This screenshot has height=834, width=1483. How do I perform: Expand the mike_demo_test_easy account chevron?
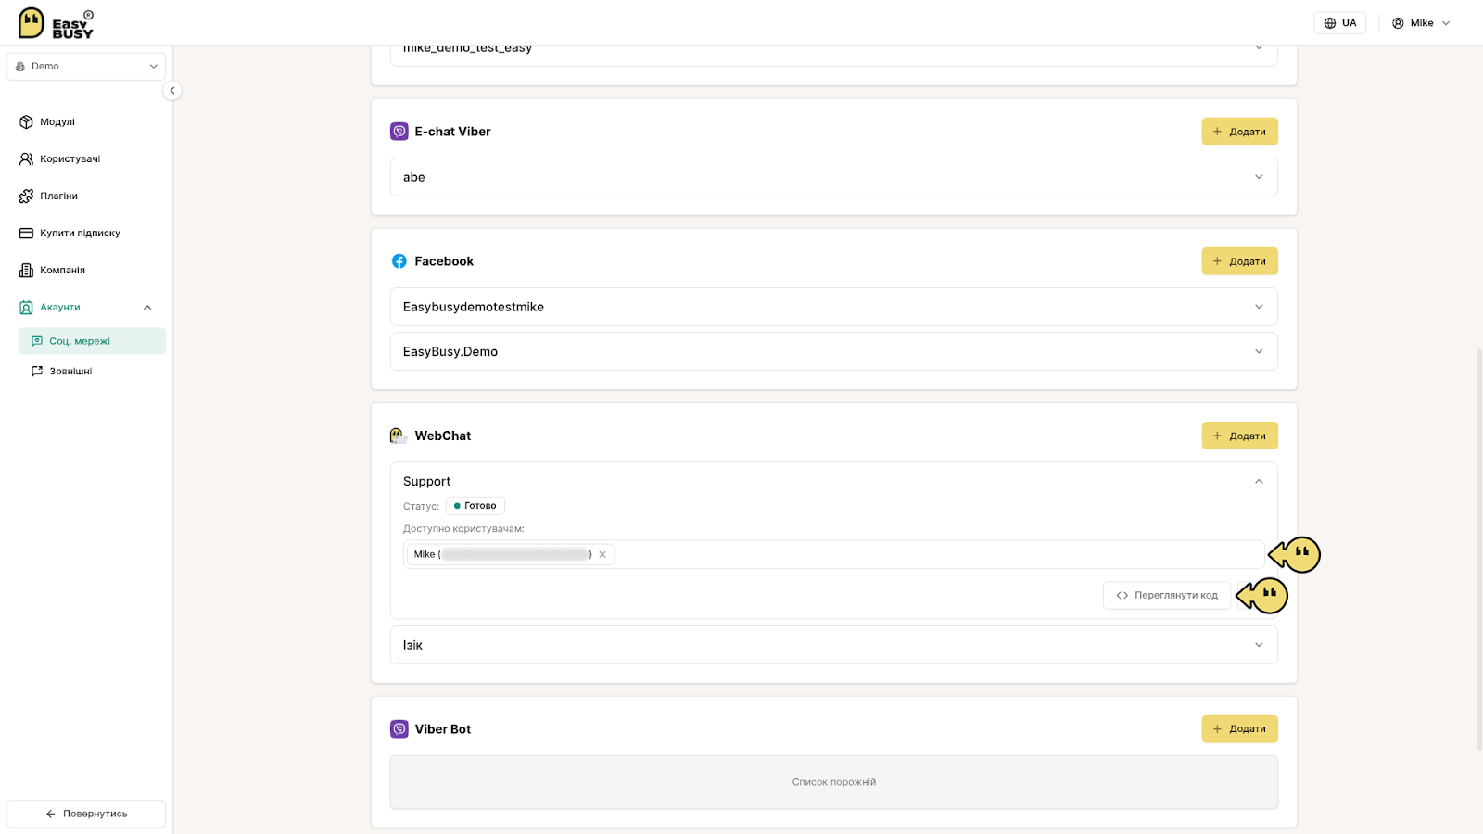(x=1259, y=48)
